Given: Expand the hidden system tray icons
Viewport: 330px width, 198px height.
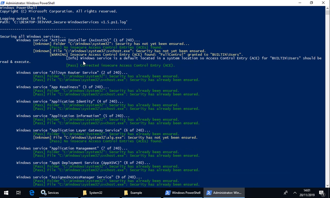Looking at the screenshot, I should coord(295,193).
